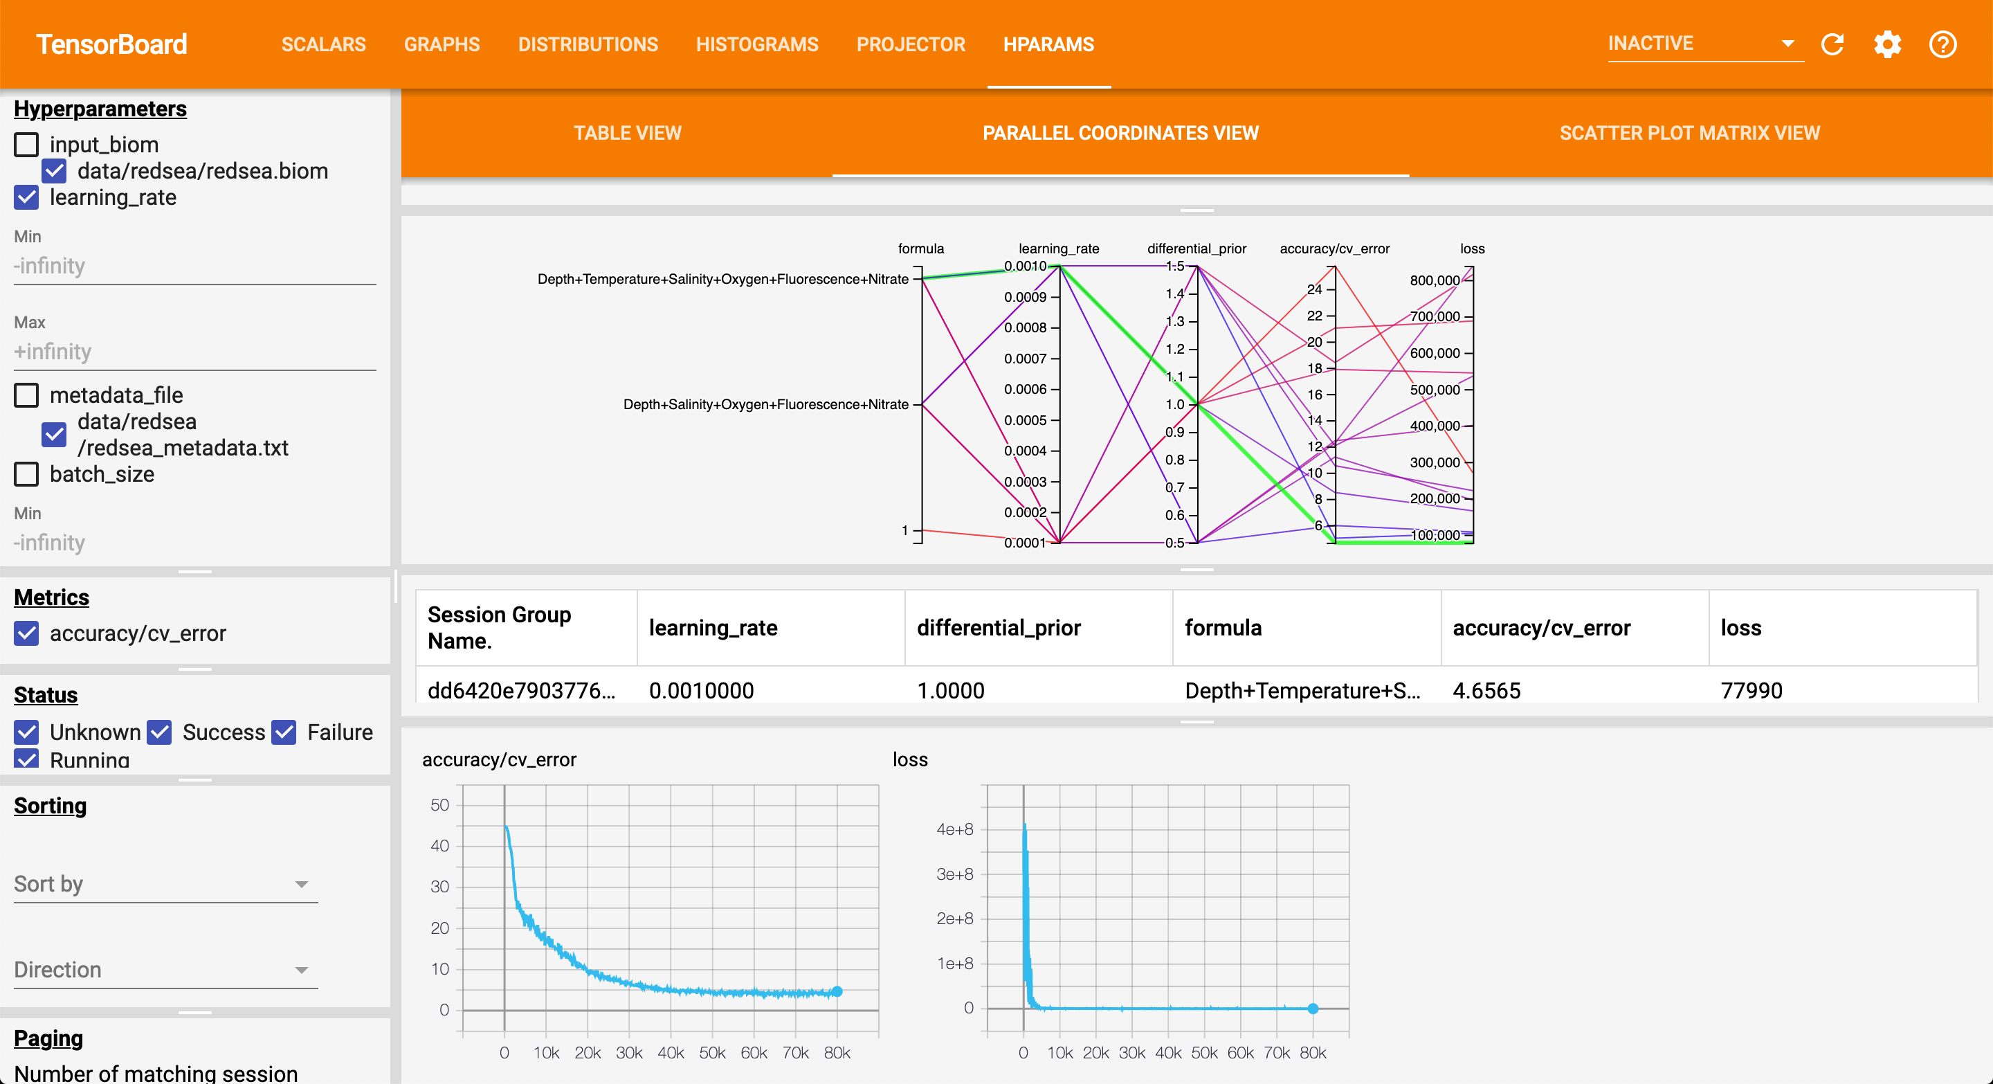The image size is (1993, 1084).
Task: Click the TensorBoard logo title
Action: (111, 44)
